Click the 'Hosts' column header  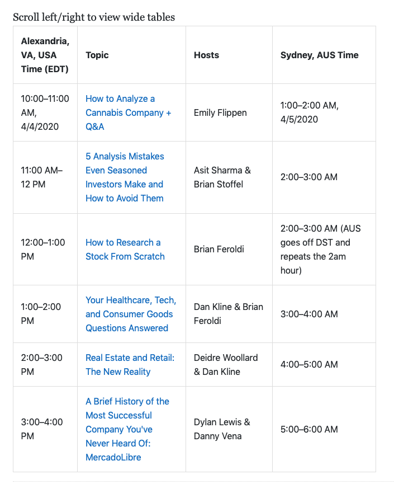(206, 55)
